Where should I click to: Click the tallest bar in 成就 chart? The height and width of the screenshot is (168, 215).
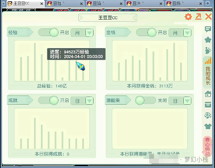click(x=35, y=133)
